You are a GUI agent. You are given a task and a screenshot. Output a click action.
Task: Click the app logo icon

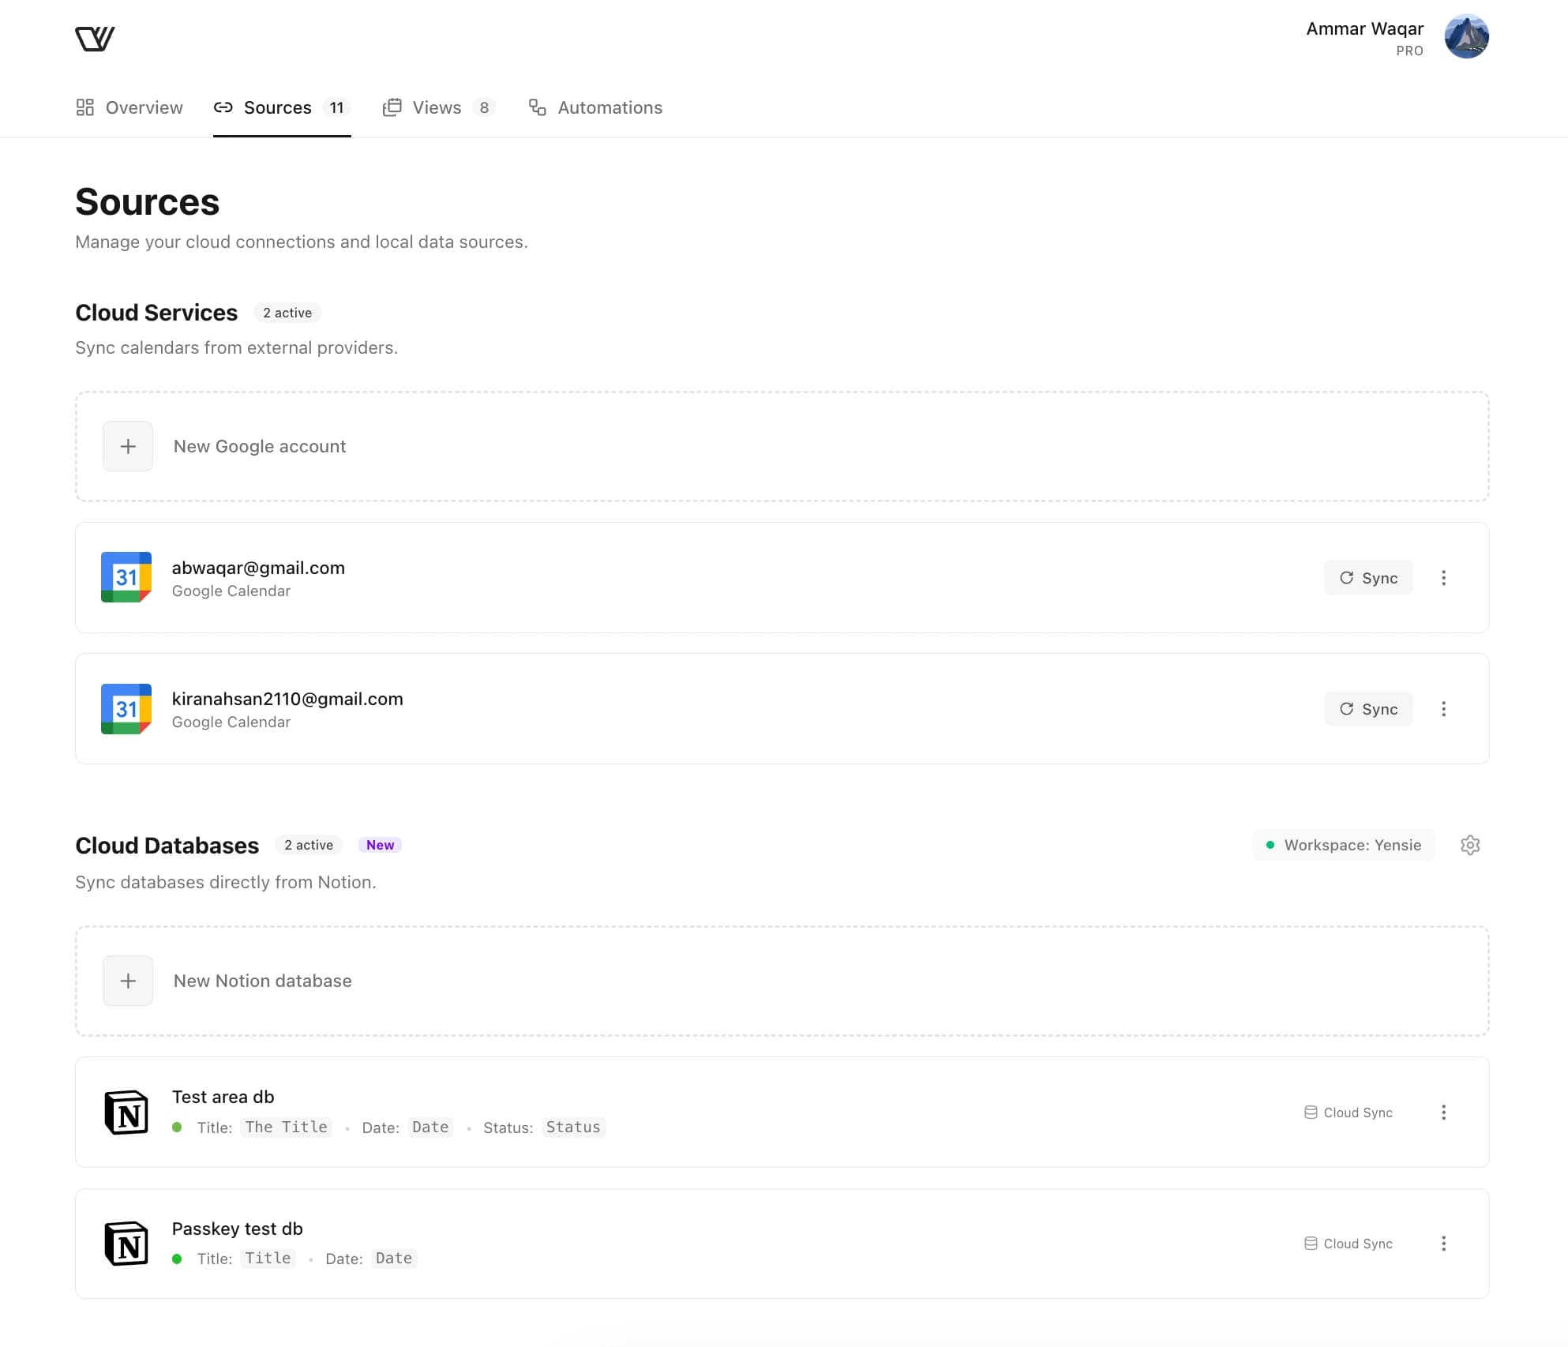[95, 38]
